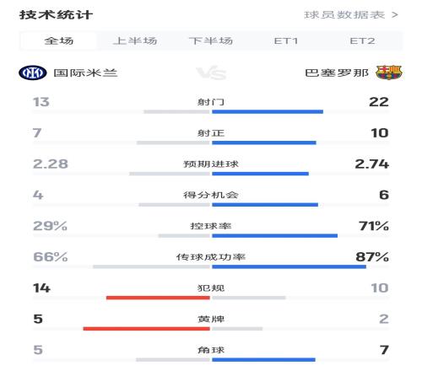Click the arrow next to 球员数据表
The height and width of the screenshot is (371, 422).
coord(395,14)
